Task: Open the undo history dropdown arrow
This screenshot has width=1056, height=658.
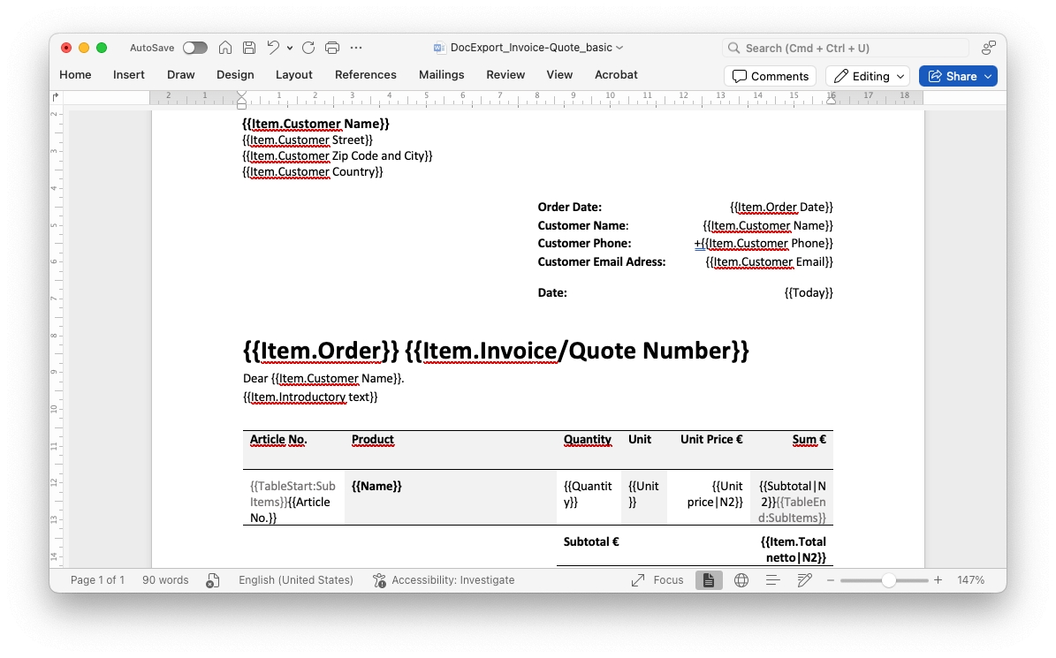Action: 290,48
